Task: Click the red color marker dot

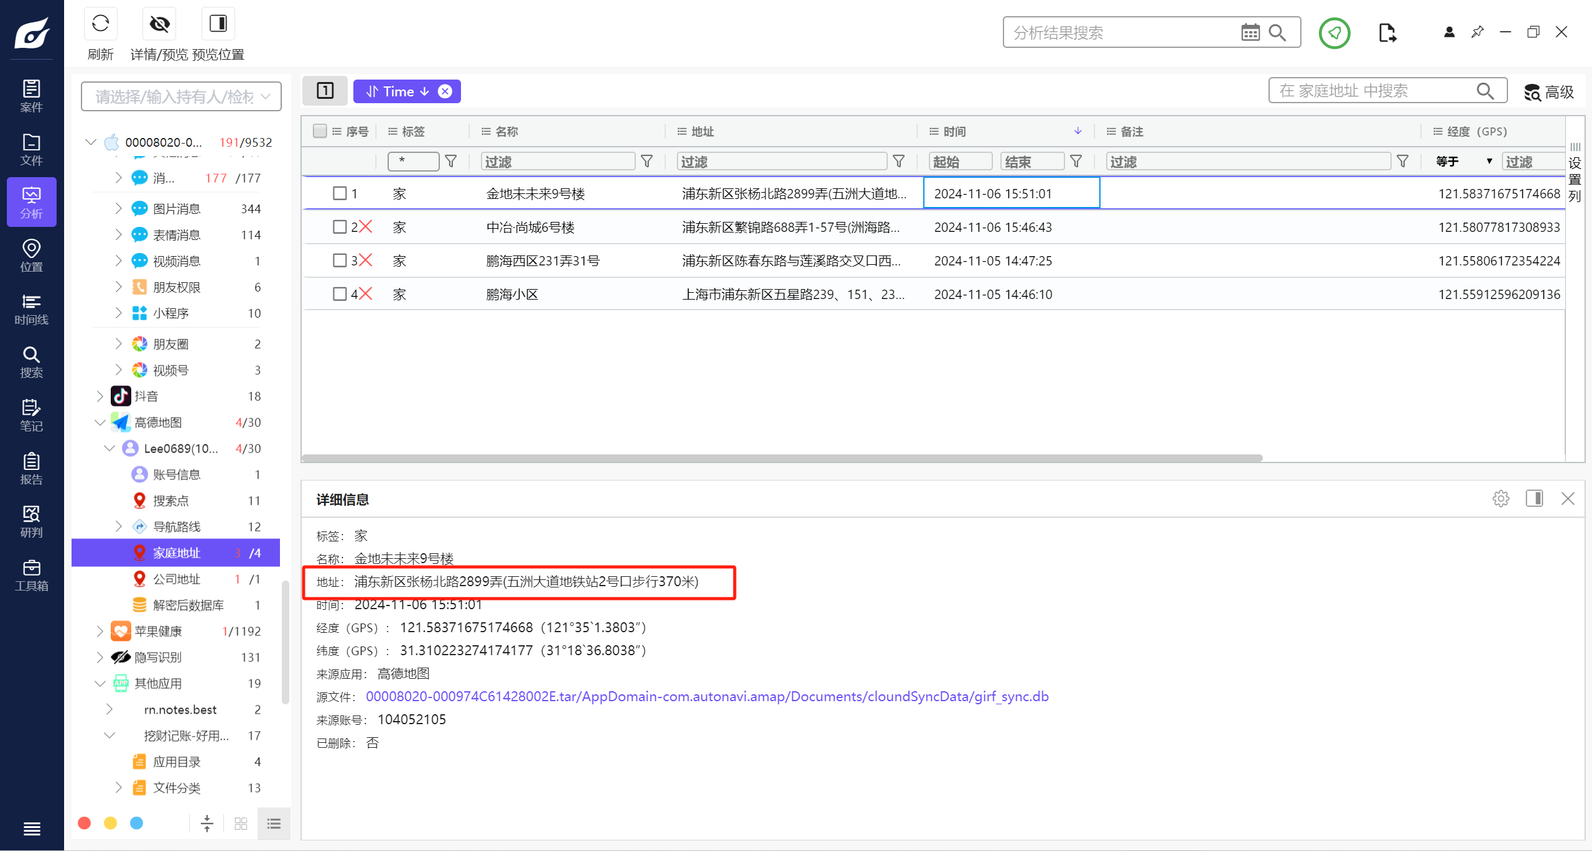Action: 85,823
